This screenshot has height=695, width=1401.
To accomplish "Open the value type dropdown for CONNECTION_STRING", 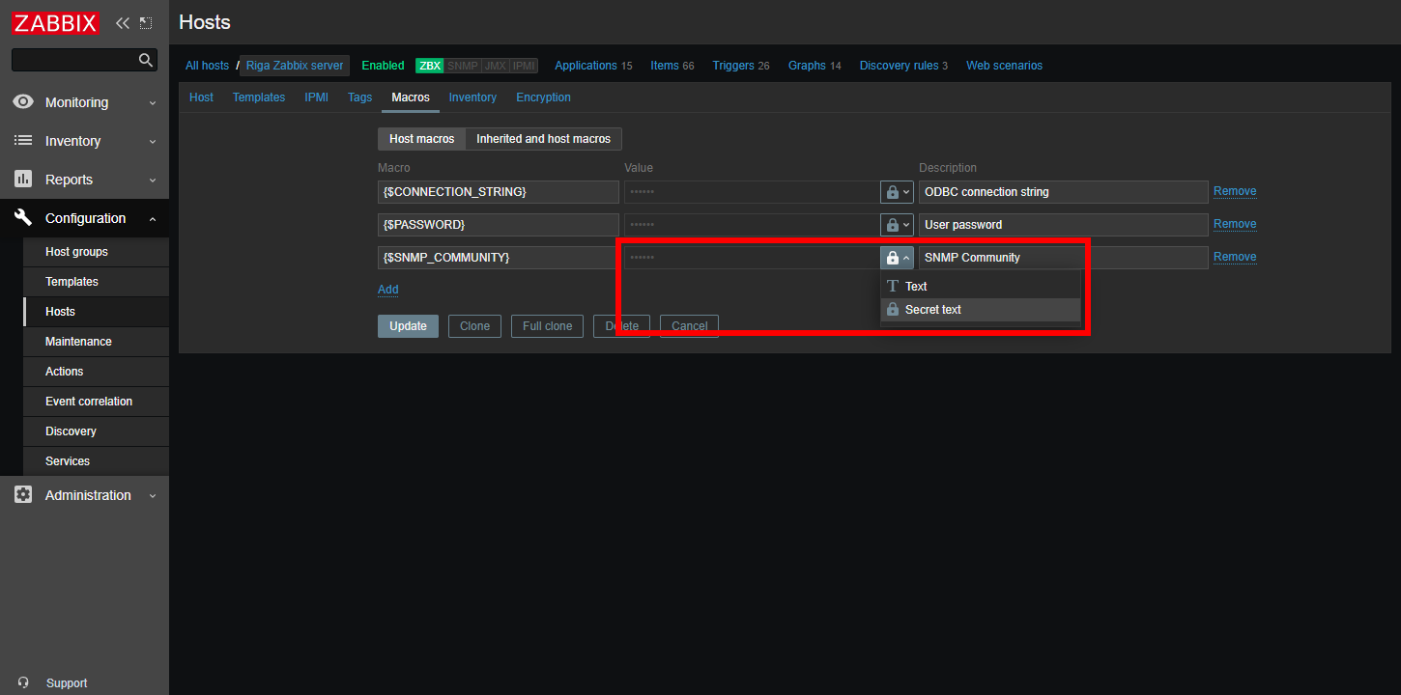I will pyautogui.click(x=904, y=191).
